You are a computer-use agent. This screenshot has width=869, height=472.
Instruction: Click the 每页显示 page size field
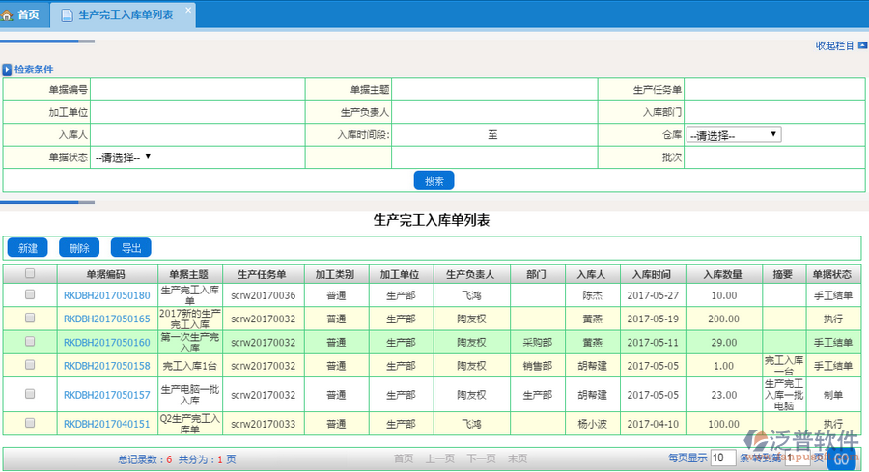pyautogui.click(x=723, y=458)
